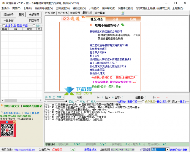Select the 单独 radio button
The width and height of the screenshot is (190, 152).
coord(78,101)
